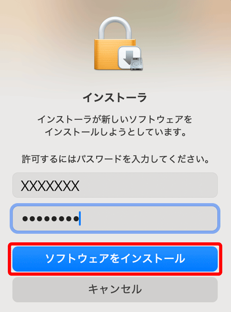
Task: Click the silver shackle of the padlock
Action: 115,28
